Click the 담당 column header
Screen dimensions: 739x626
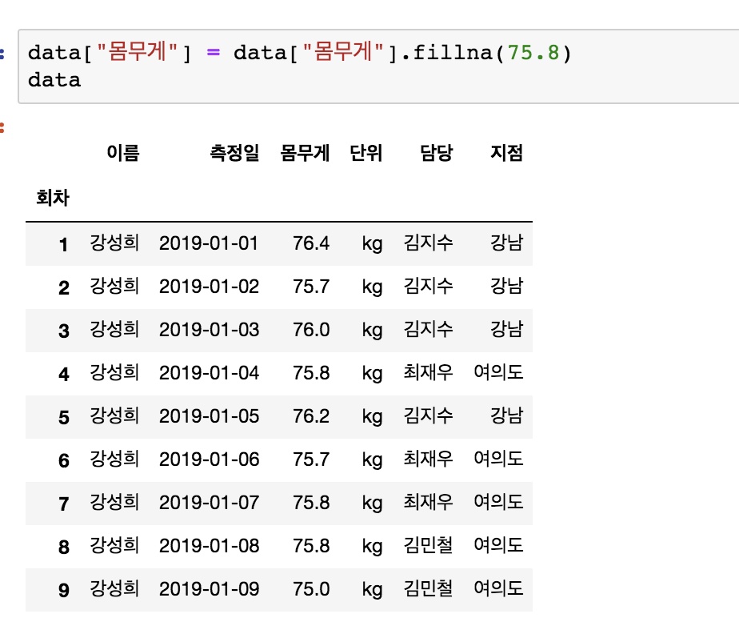click(x=434, y=154)
